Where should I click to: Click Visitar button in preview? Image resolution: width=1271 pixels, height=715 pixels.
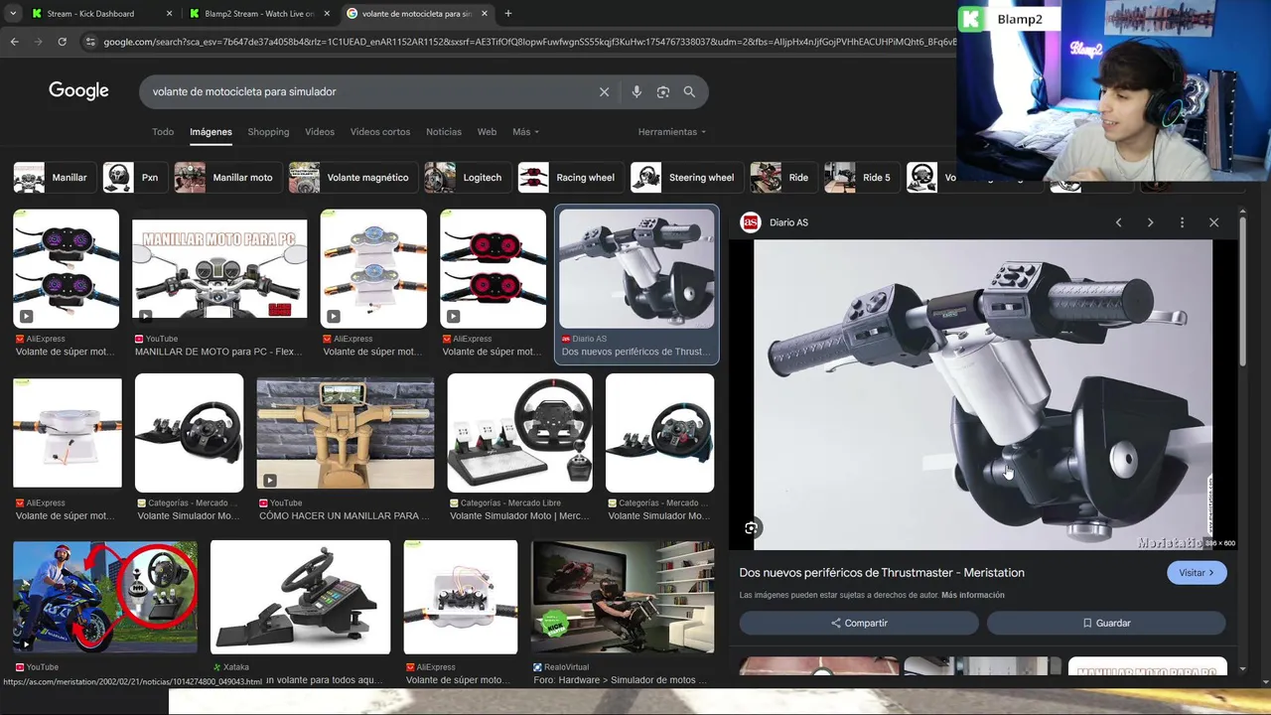[1197, 573]
